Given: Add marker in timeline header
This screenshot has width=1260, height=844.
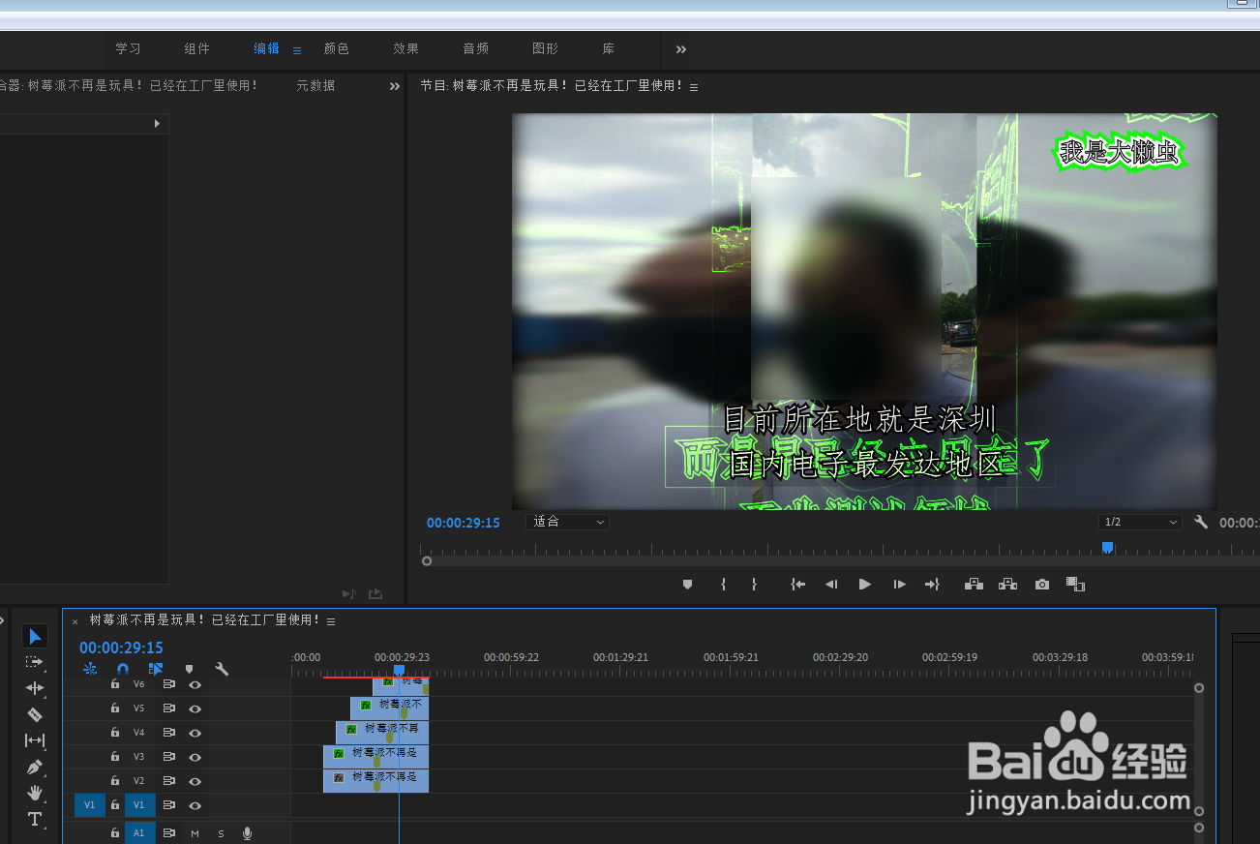Looking at the screenshot, I should tap(189, 669).
